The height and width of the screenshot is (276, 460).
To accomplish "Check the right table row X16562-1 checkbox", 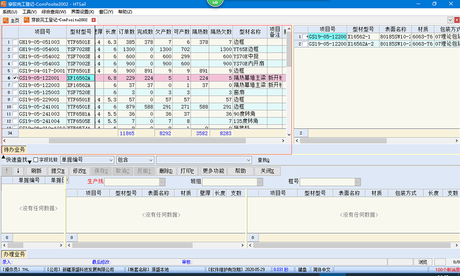I will click(x=305, y=37).
